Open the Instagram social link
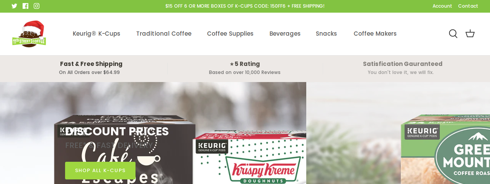Viewport: 490px width, 184px height. (37, 6)
